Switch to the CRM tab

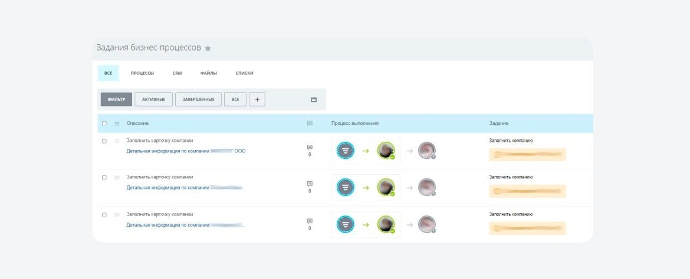coord(177,74)
